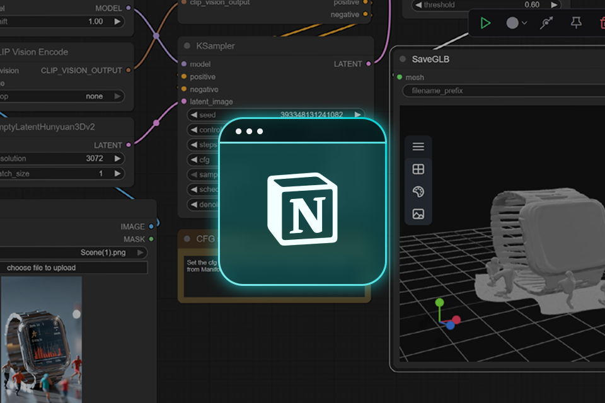Increase seed with right arrow
The image size is (605, 403).
click(x=358, y=115)
